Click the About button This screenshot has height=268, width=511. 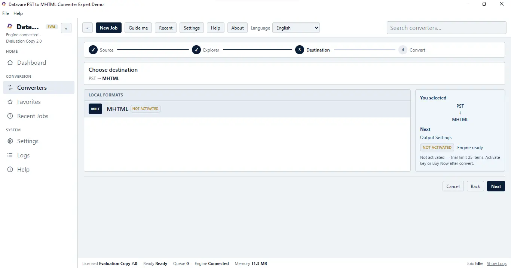(x=238, y=28)
